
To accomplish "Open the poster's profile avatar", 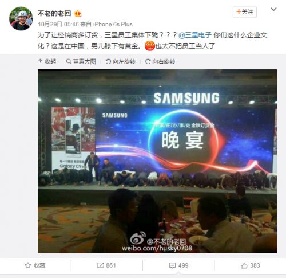I will pos(21,18).
